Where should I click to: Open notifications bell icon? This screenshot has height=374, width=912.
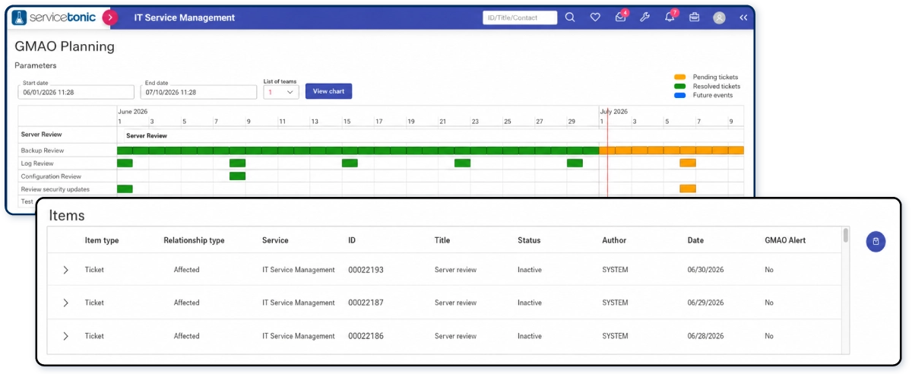coord(670,17)
